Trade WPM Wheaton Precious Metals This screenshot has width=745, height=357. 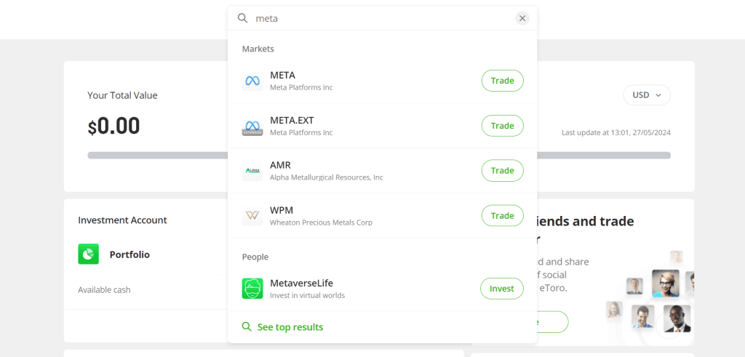(503, 215)
